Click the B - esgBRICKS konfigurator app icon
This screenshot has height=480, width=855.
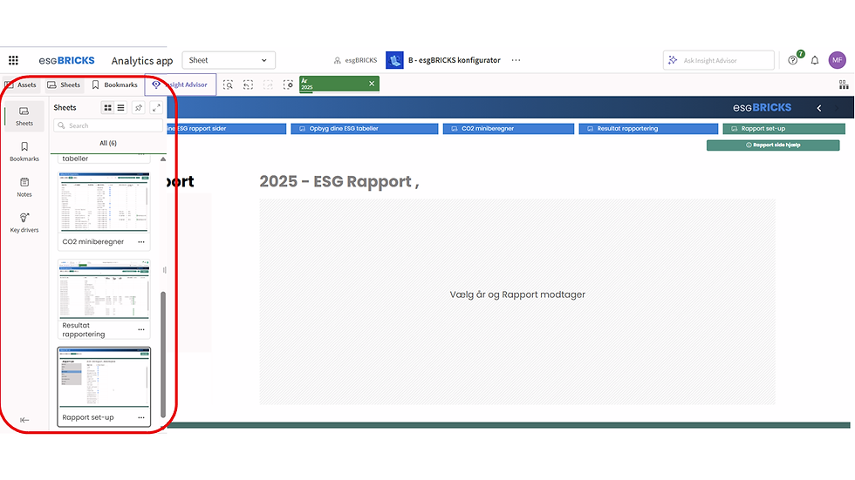[394, 60]
